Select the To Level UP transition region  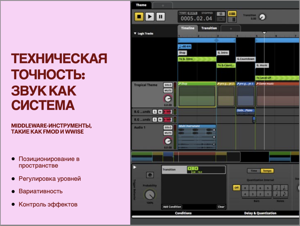[x=277, y=78]
